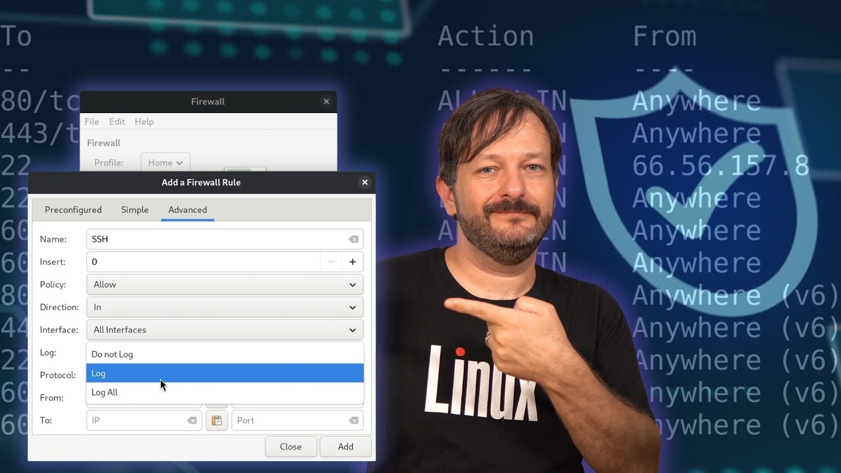This screenshot has width=841, height=473.
Task: Click the Close button
Action: pyautogui.click(x=290, y=447)
